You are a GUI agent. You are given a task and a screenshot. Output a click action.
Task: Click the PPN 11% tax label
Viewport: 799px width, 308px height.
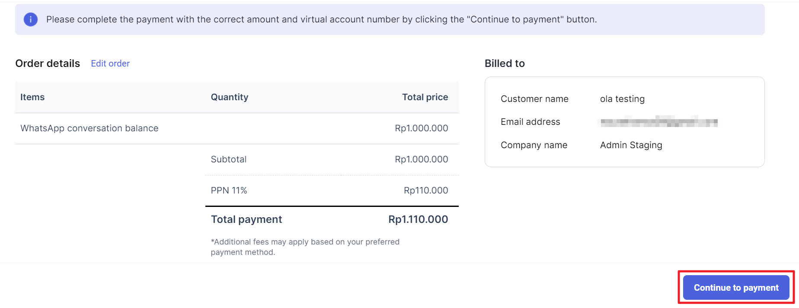[229, 191]
